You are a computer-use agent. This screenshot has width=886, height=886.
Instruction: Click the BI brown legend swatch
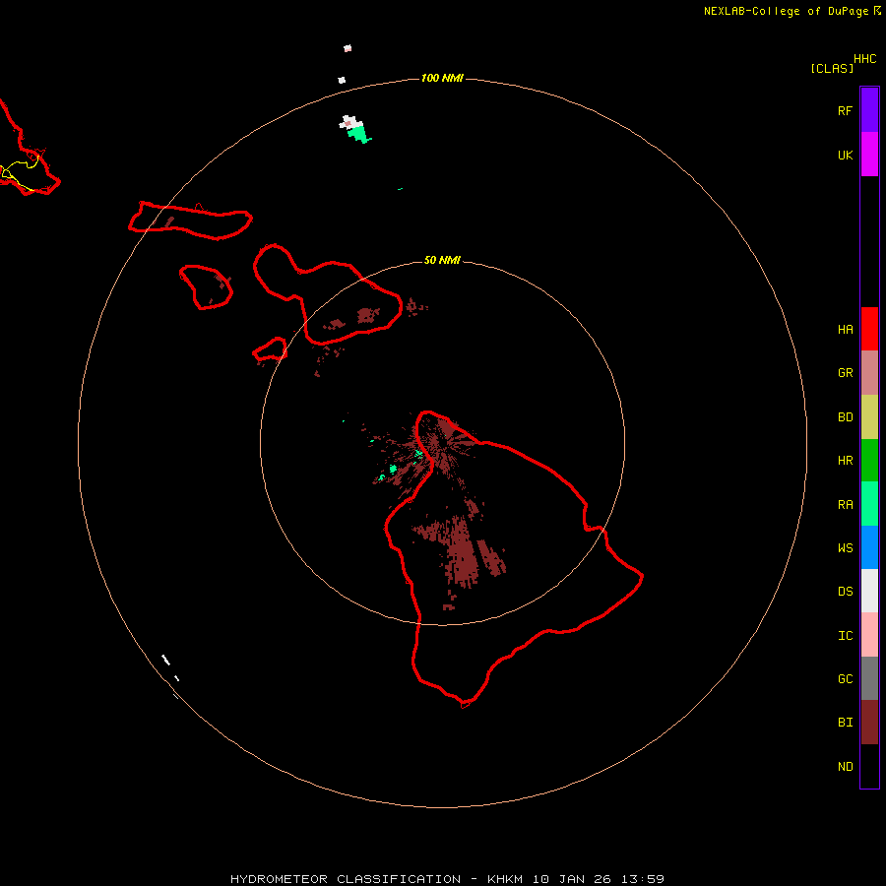(x=869, y=723)
